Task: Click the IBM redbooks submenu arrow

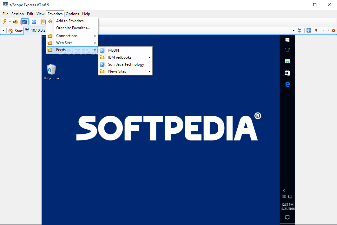Action: coord(149,57)
